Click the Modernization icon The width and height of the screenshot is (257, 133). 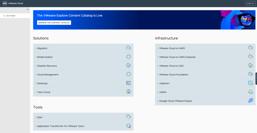pyautogui.click(x=128, y=57)
